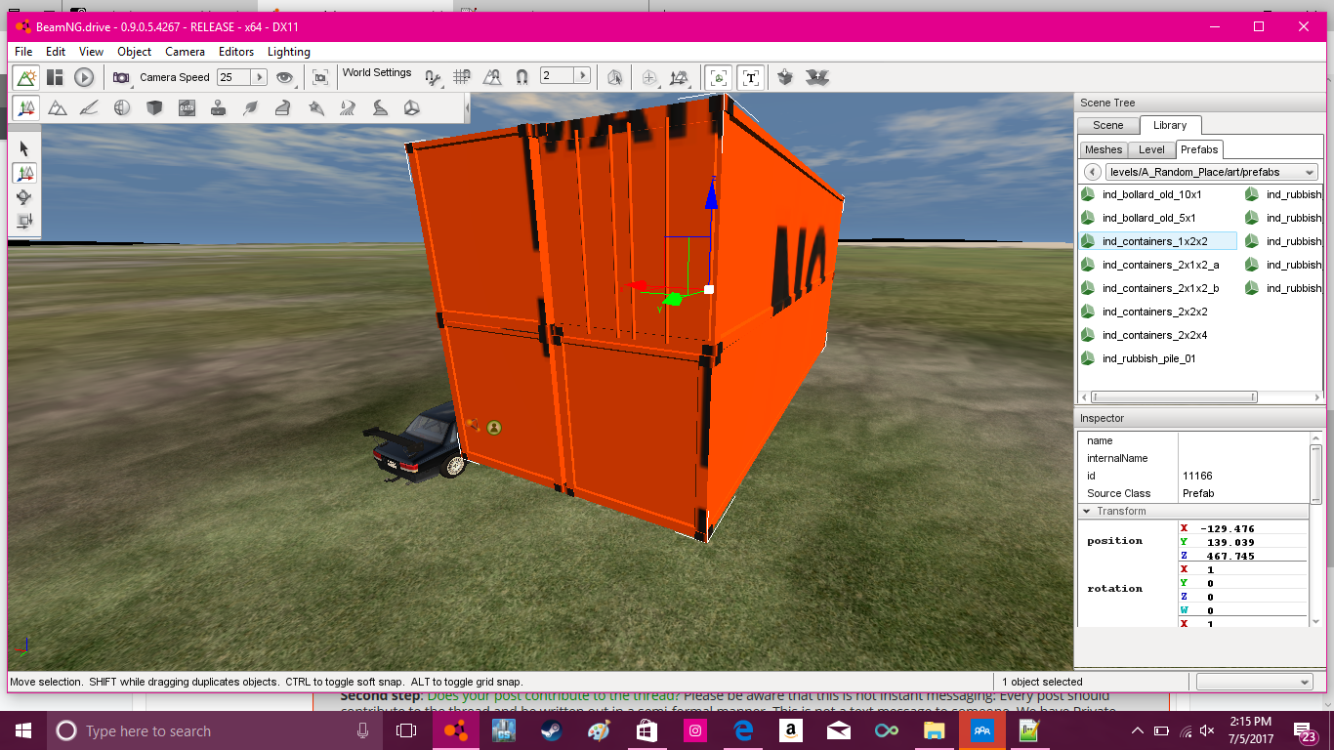Open the grid size arrow next to 2
The image size is (1334, 750).
[583, 75]
